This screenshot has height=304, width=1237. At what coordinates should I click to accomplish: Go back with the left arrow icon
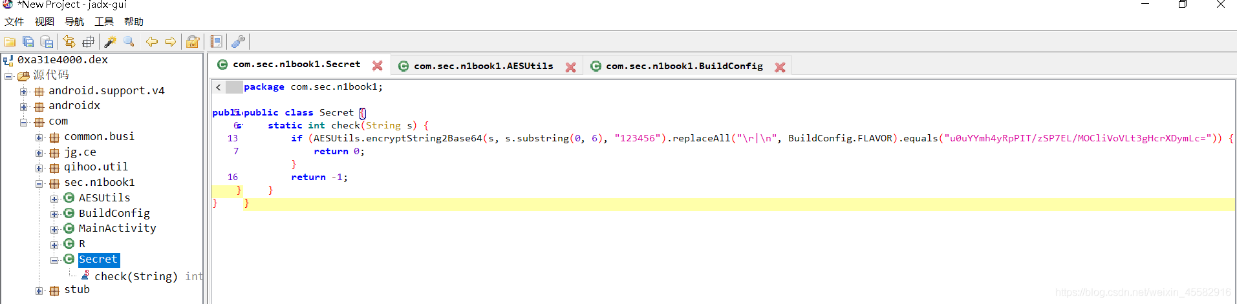point(151,42)
